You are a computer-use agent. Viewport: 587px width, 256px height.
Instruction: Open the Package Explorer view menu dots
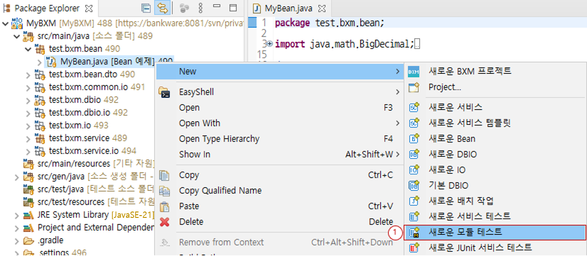(x=201, y=8)
